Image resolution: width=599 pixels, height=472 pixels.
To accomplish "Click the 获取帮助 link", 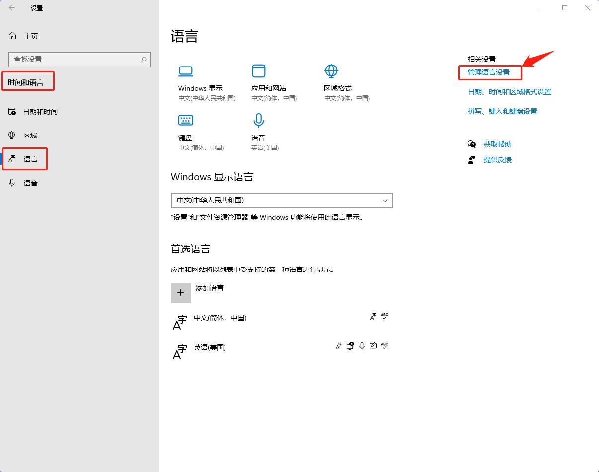I will pos(497,144).
